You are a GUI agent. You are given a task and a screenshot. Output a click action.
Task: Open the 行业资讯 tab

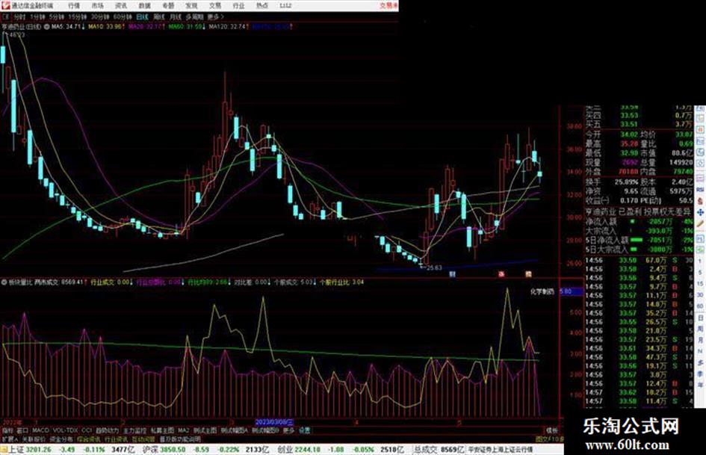pos(116,439)
